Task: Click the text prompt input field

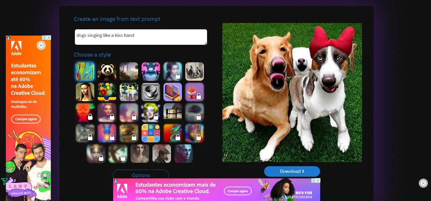Action: 141,37
